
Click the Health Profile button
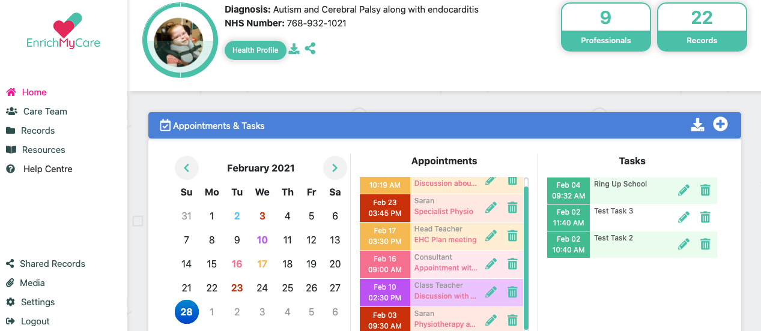(x=255, y=50)
